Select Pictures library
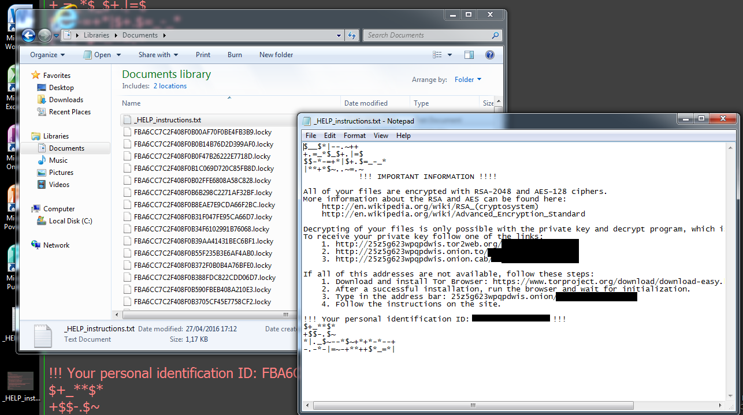 [x=61, y=173]
